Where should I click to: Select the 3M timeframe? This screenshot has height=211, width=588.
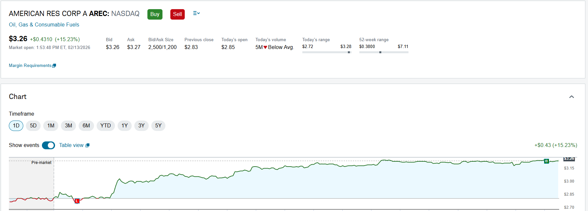(68, 126)
